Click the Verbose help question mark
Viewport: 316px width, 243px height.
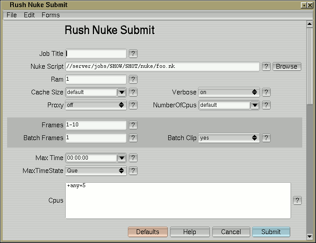266,92
